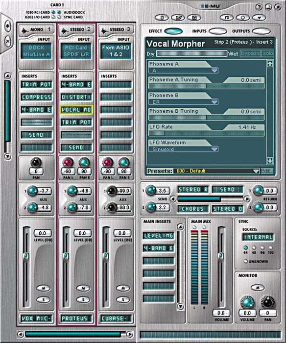
Task: Click the round O toolbar button
Action: click(243, 18)
